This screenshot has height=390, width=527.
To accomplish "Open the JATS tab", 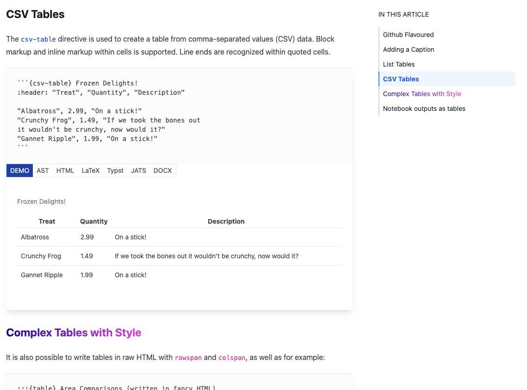I will point(138,171).
